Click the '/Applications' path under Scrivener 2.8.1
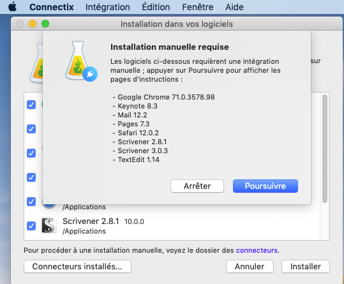This screenshot has height=284, width=344. pyautogui.click(x=84, y=231)
